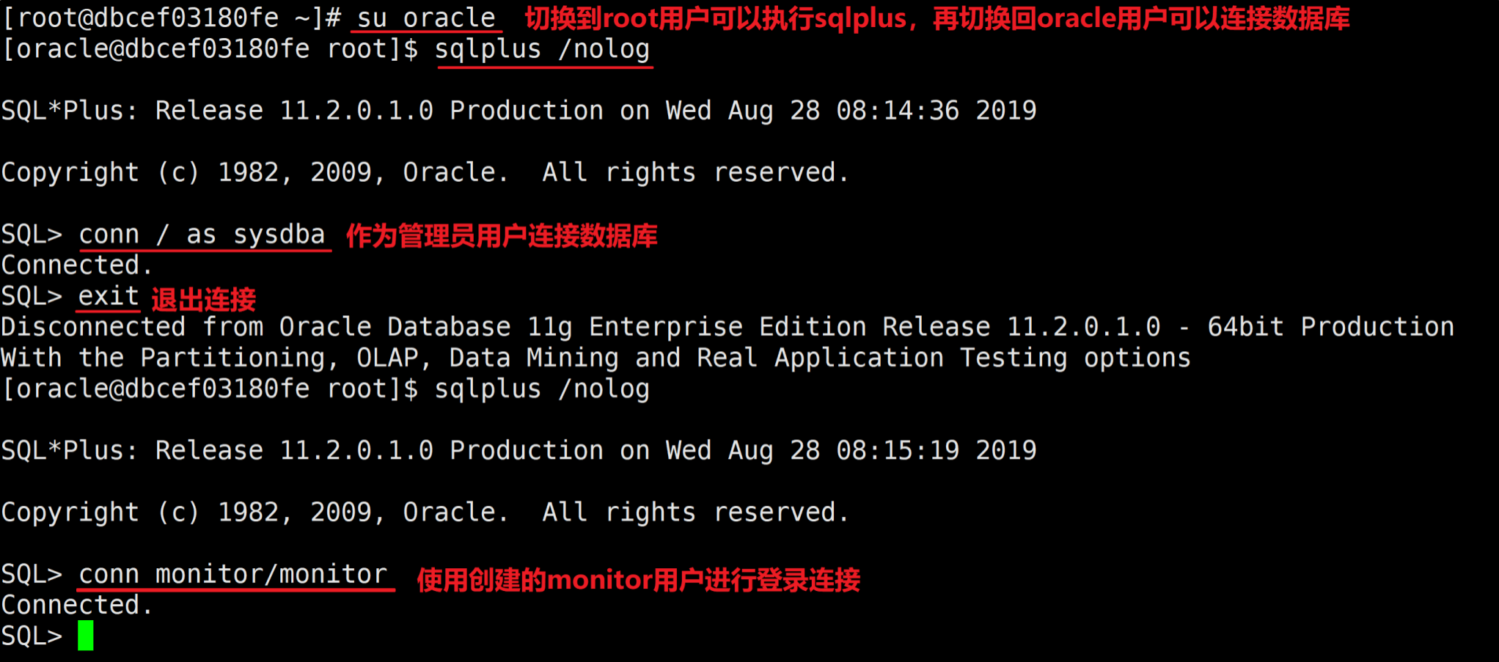This screenshot has width=1499, height=662.
Task: Click the SQL*Plus release line timestamped 08:14:36
Action: (518, 111)
